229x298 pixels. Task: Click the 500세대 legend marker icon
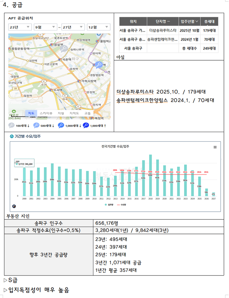(36, 125)
